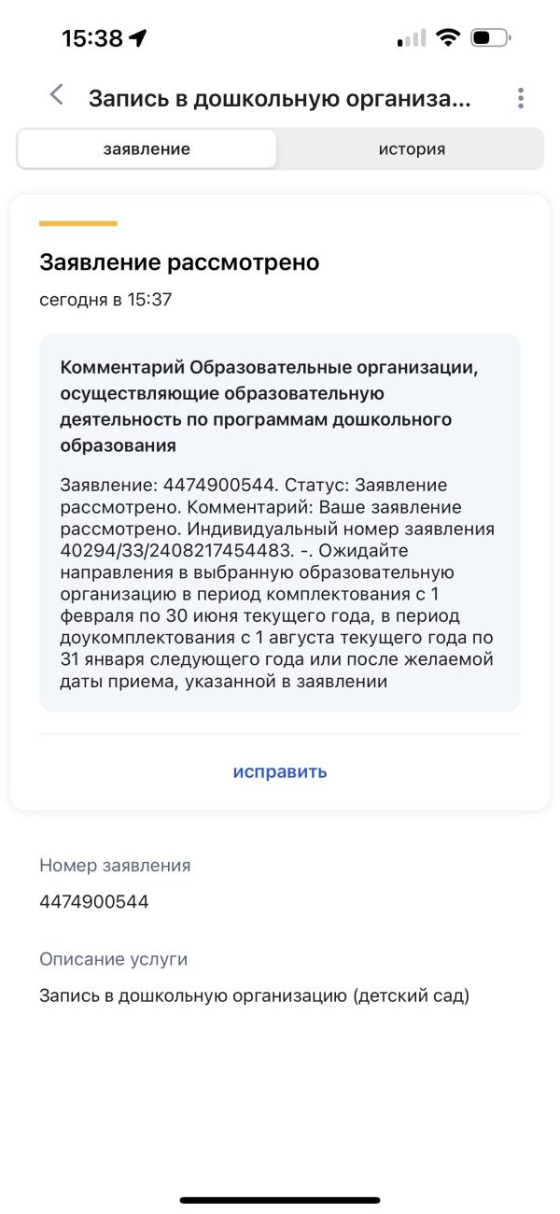
Task: Tap the Заявление рассмотрено status heading
Action: pos(179,262)
